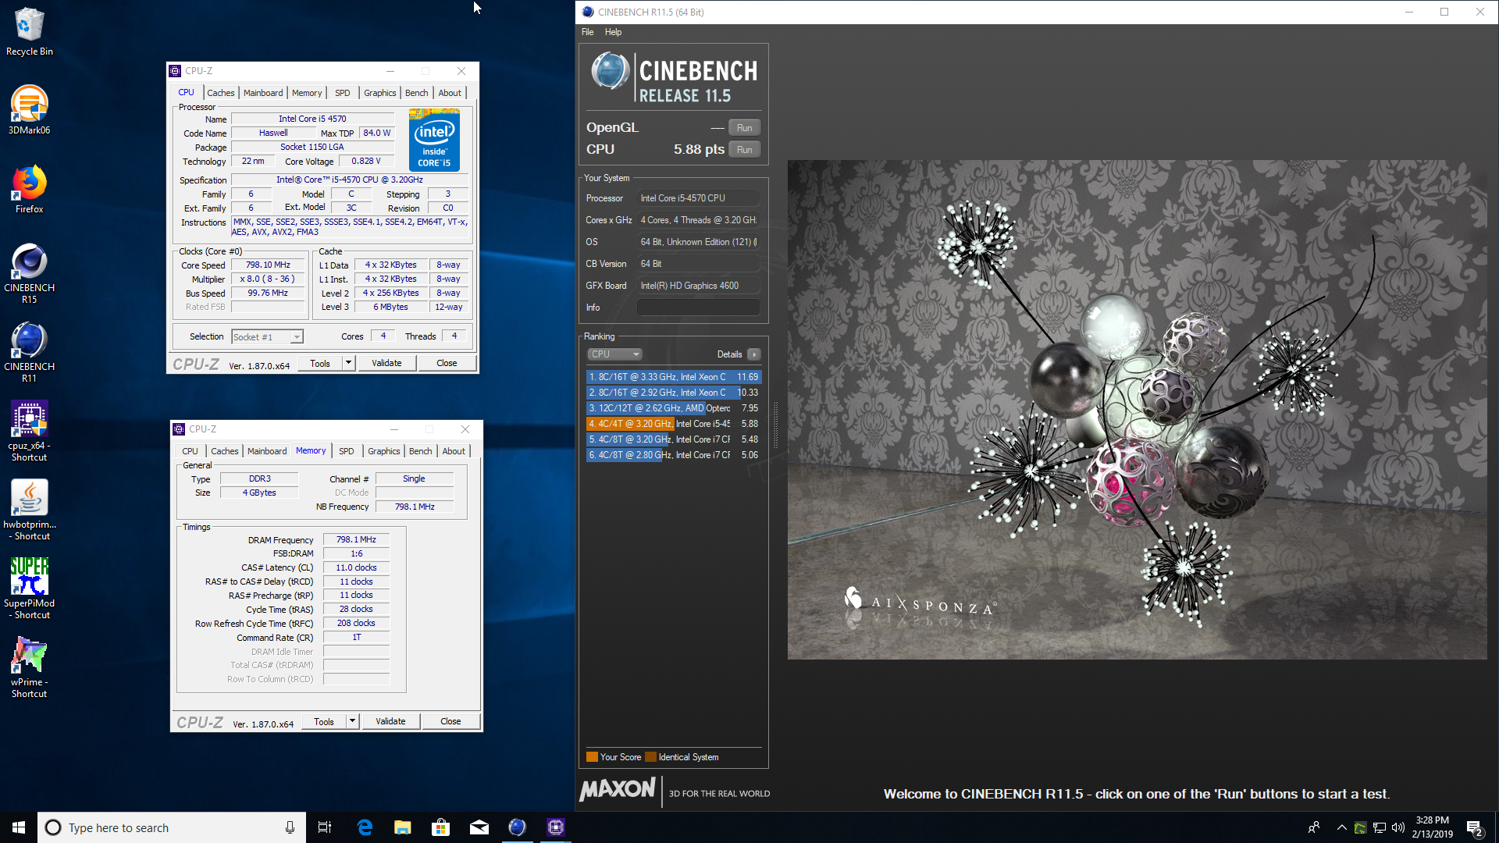Open the Windows Start menu
Image resolution: width=1499 pixels, height=843 pixels.
pos(19,827)
